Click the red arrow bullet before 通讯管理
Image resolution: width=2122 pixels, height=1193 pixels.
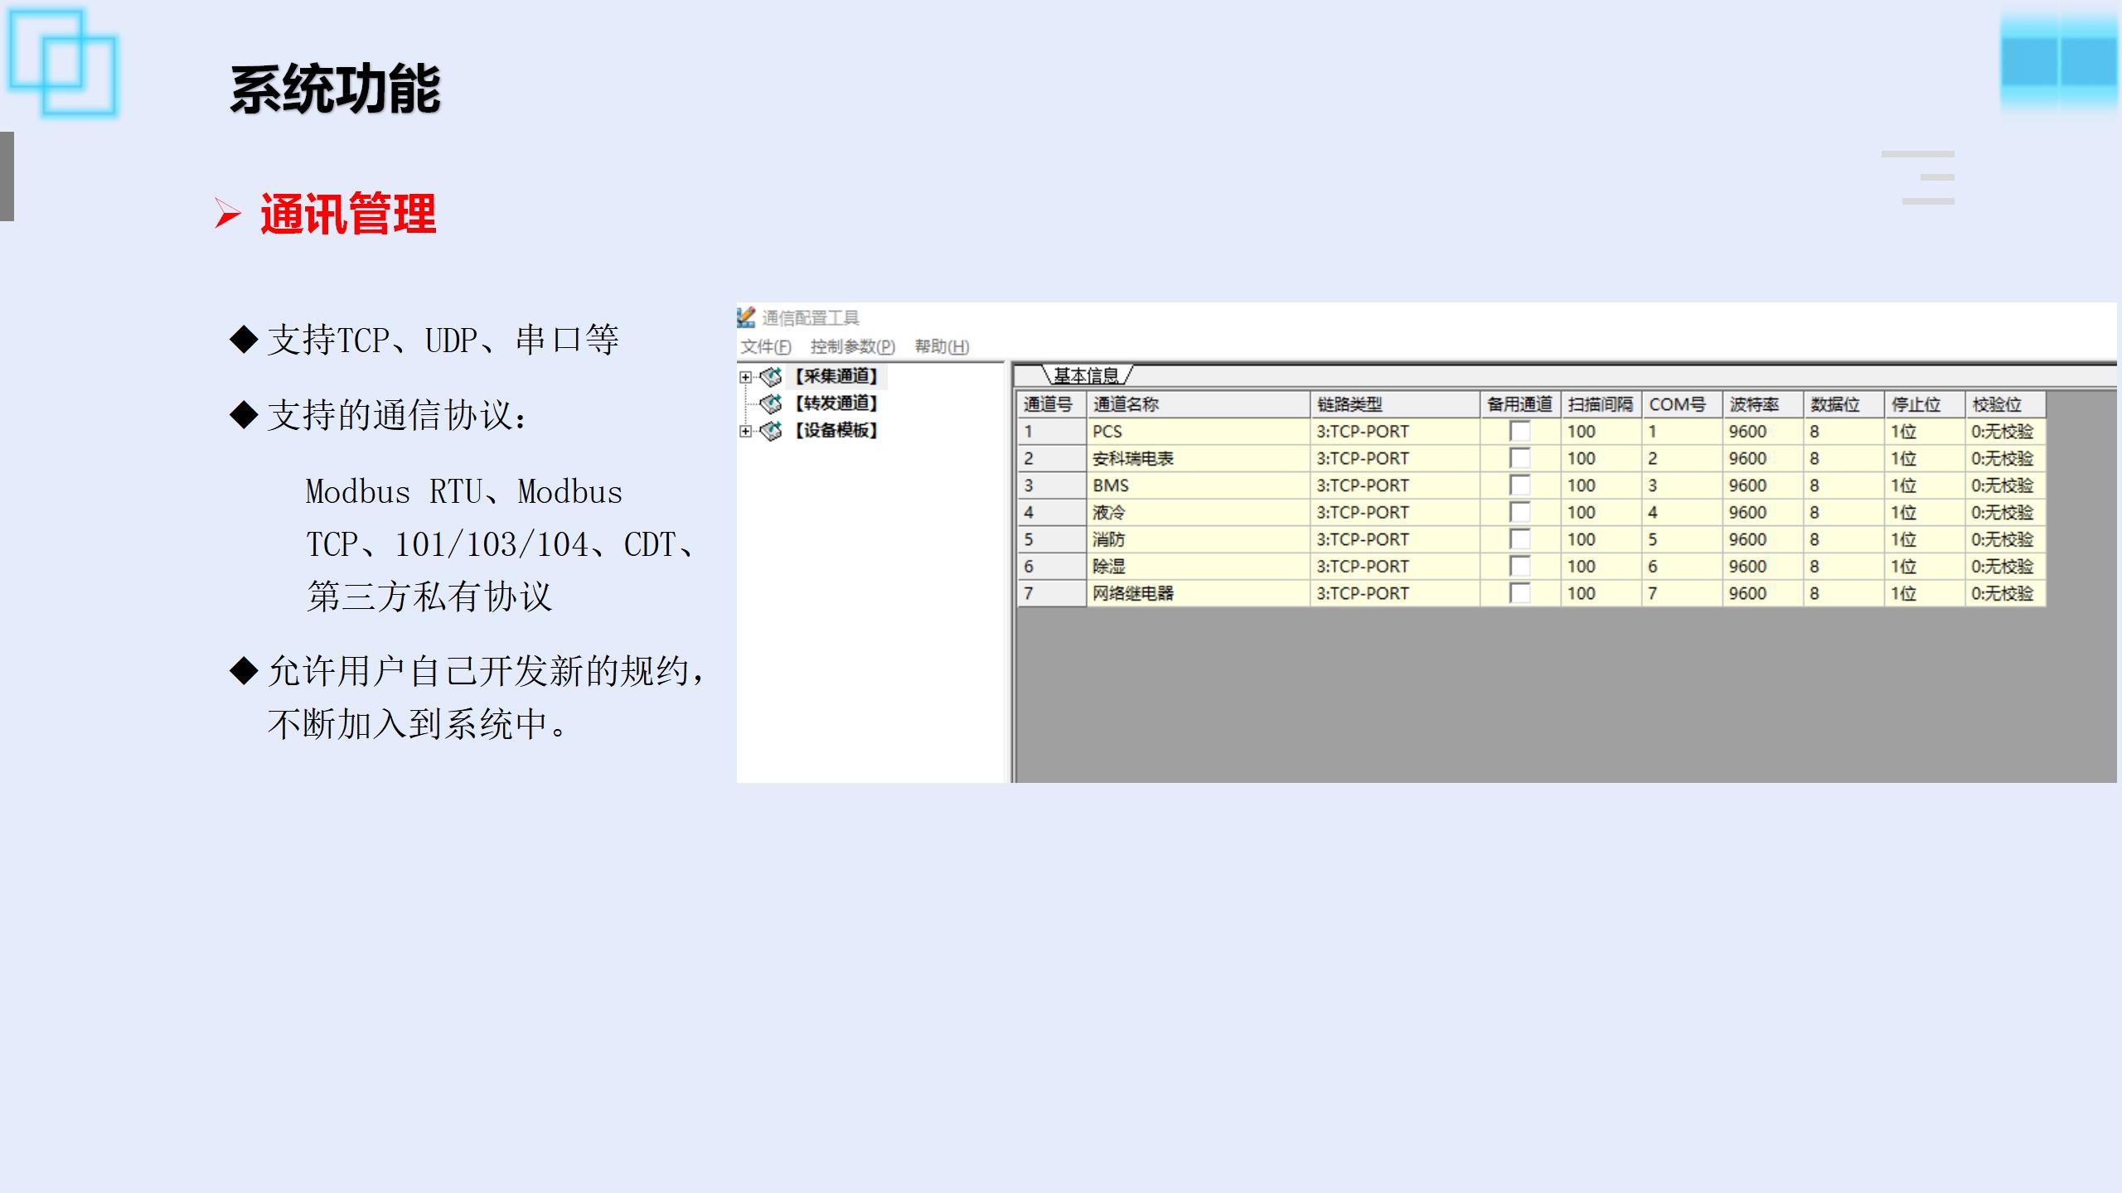point(227,214)
